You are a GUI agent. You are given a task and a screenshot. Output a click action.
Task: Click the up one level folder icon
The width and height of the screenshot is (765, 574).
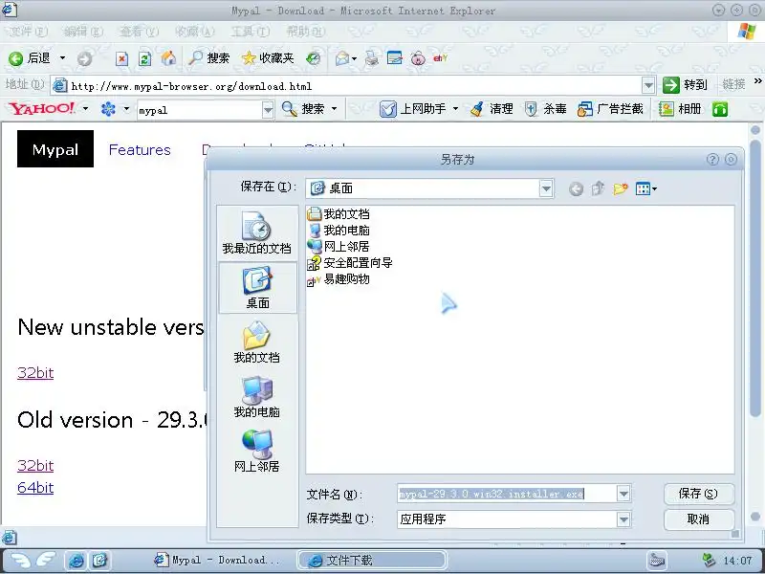pos(598,188)
